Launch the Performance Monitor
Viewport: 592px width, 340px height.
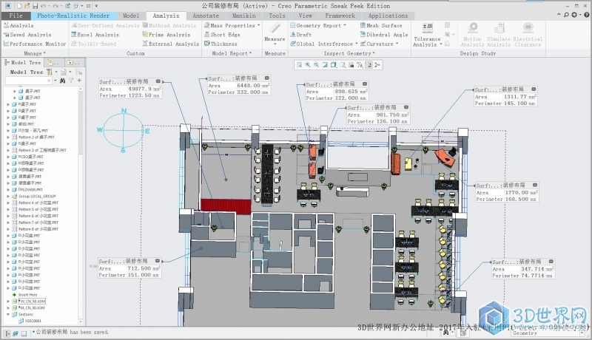pos(37,44)
